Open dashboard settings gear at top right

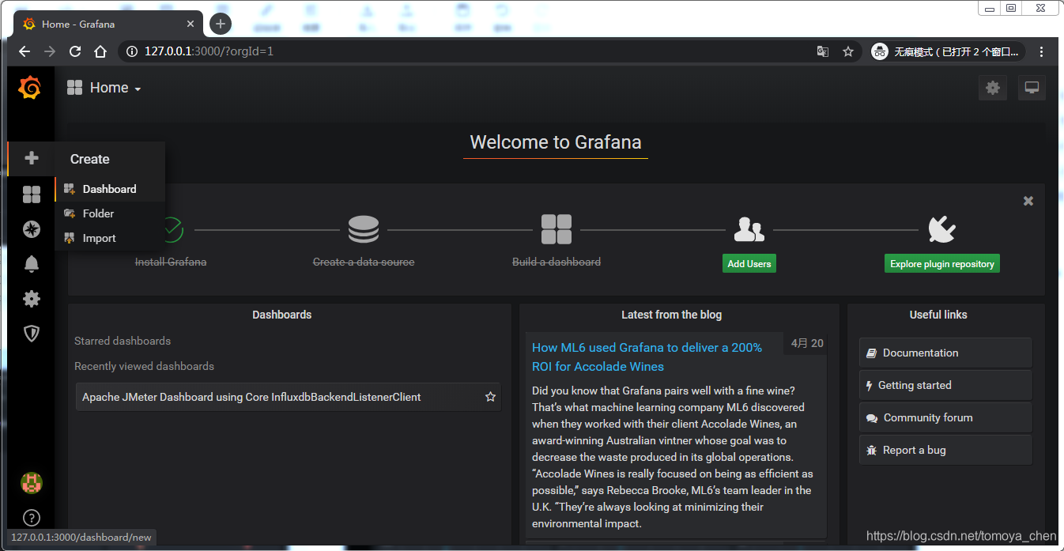(x=993, y=88)
